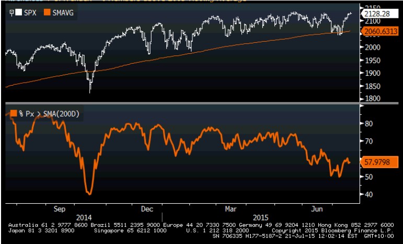Click the Sep label on time axis
The height and width of the screenshot is (244, 403).
click(60, 209)
